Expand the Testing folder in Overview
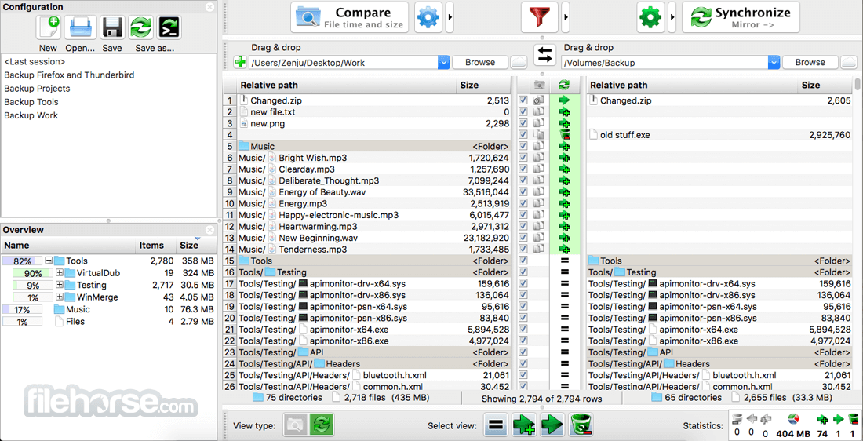Viewport: 863px width, 441px height. (x=60, y=285)
